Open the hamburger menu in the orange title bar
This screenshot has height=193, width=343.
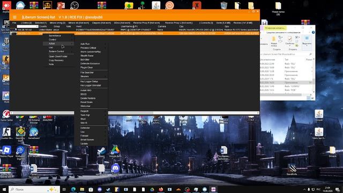14,17
